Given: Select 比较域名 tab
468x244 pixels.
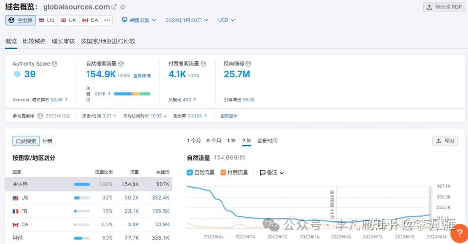Looking at the screenshot, I should (x=34, y=41).
